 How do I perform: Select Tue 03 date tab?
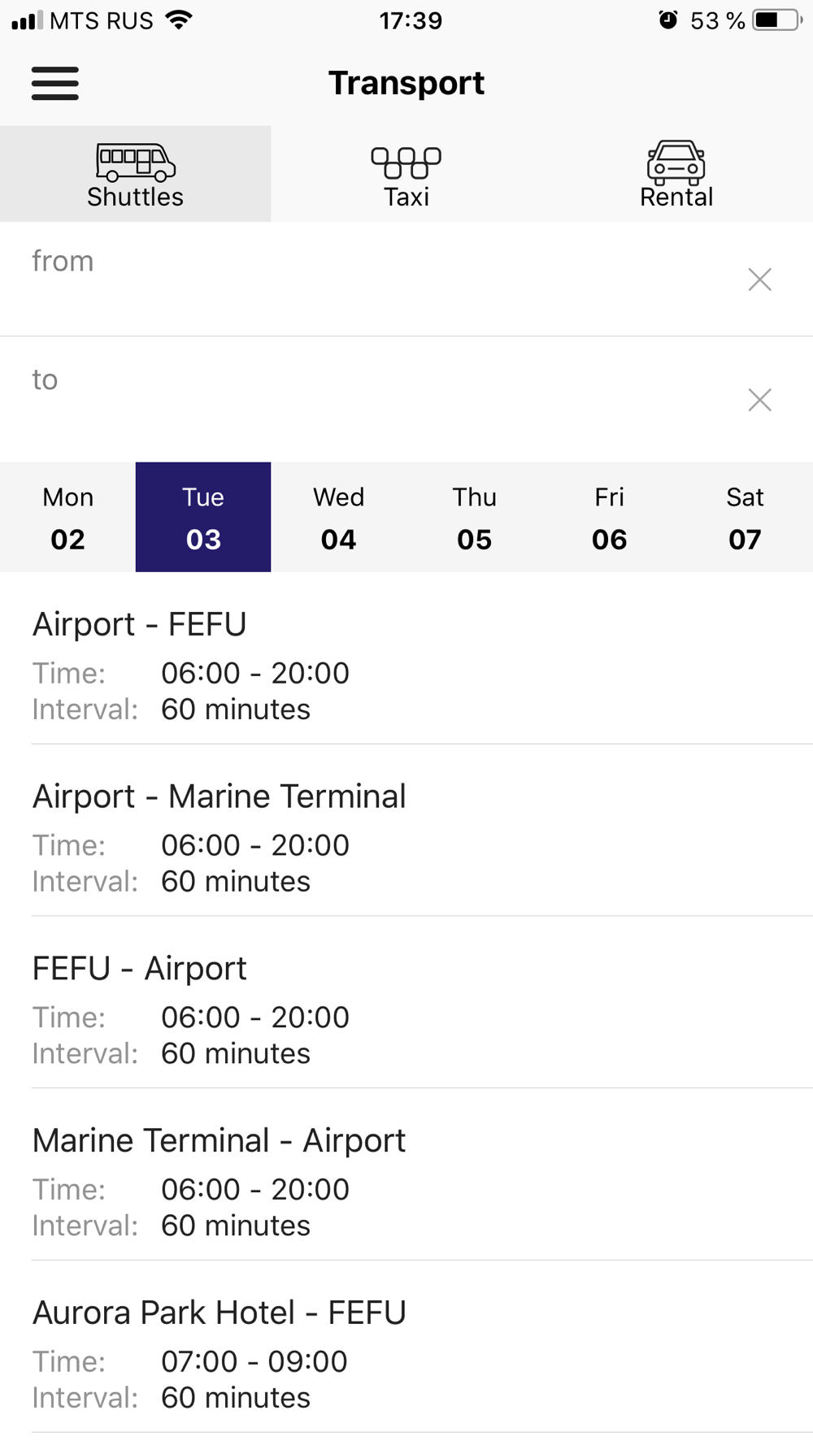click(x=203, y=518)
